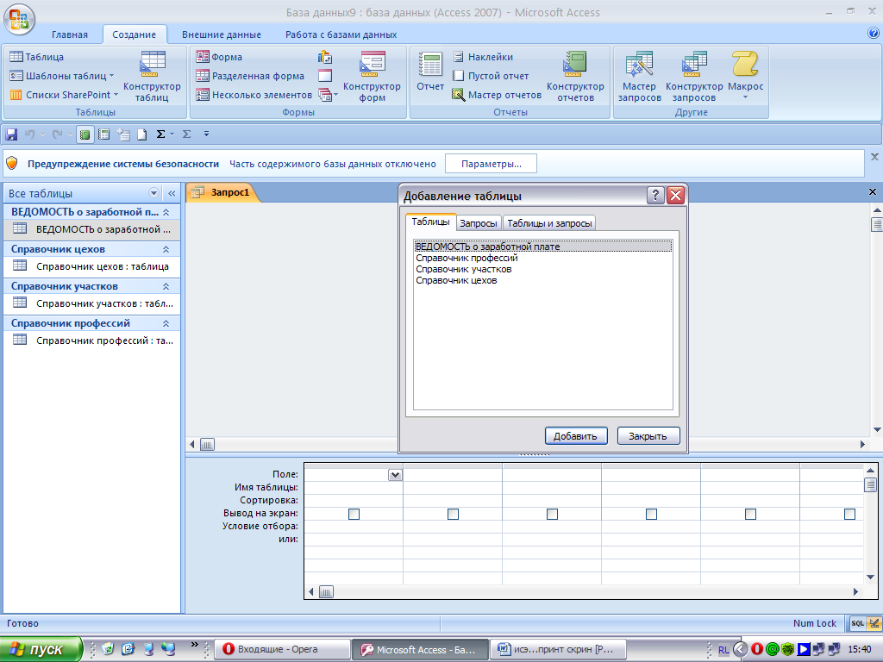Create a Пустой отчет
Image resolution: width=883 pixels, height=662 pixels.
tap(491, 76)
